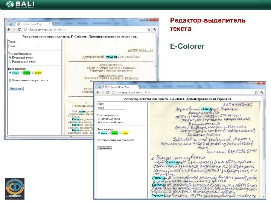
Task: Open wrench menu in the rear browser window
Action: tap(155, 30)
